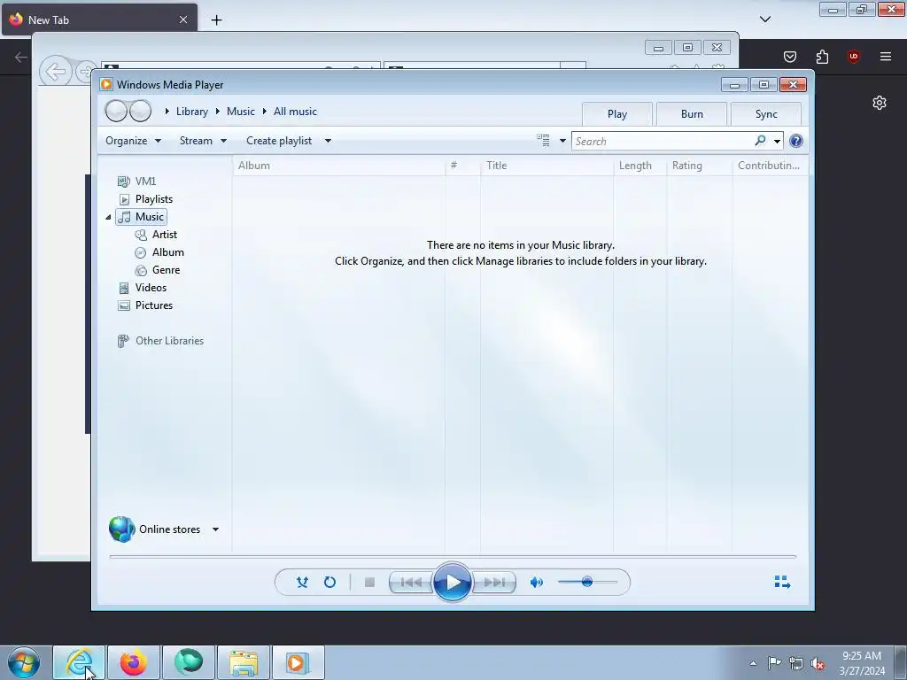This screenshot has width=907, height=680.
Task: Select the VM1 library node
Action: pyautogui.click(x=137, y=181)
